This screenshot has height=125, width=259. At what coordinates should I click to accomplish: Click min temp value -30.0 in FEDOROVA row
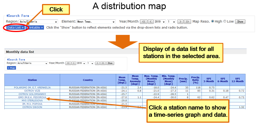tap(172, 97)
